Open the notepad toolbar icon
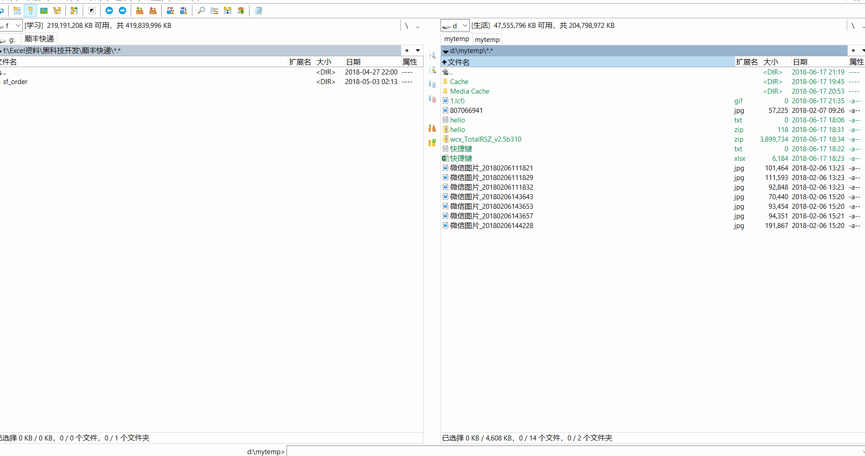The width and height of the screenshot is (865, 456). tap(258, 11)
